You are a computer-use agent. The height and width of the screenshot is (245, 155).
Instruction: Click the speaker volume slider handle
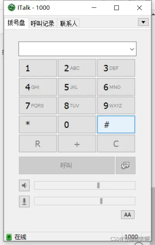pos(98,185)
